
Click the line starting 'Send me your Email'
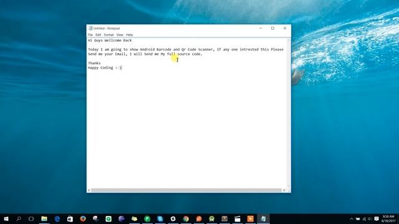[145, 54]
